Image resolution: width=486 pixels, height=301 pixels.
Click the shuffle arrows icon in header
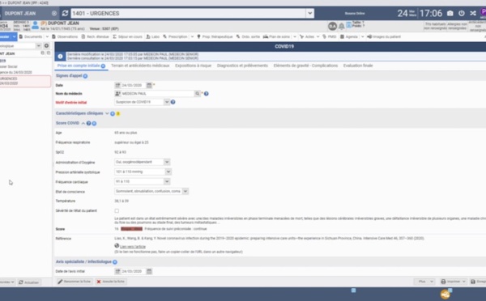pos(473,13)
